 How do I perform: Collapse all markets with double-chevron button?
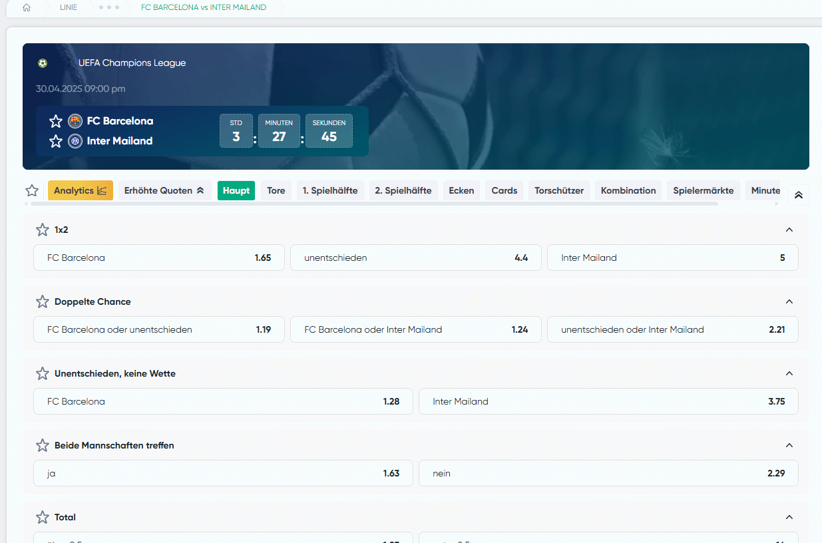click(x=799, y=195)
